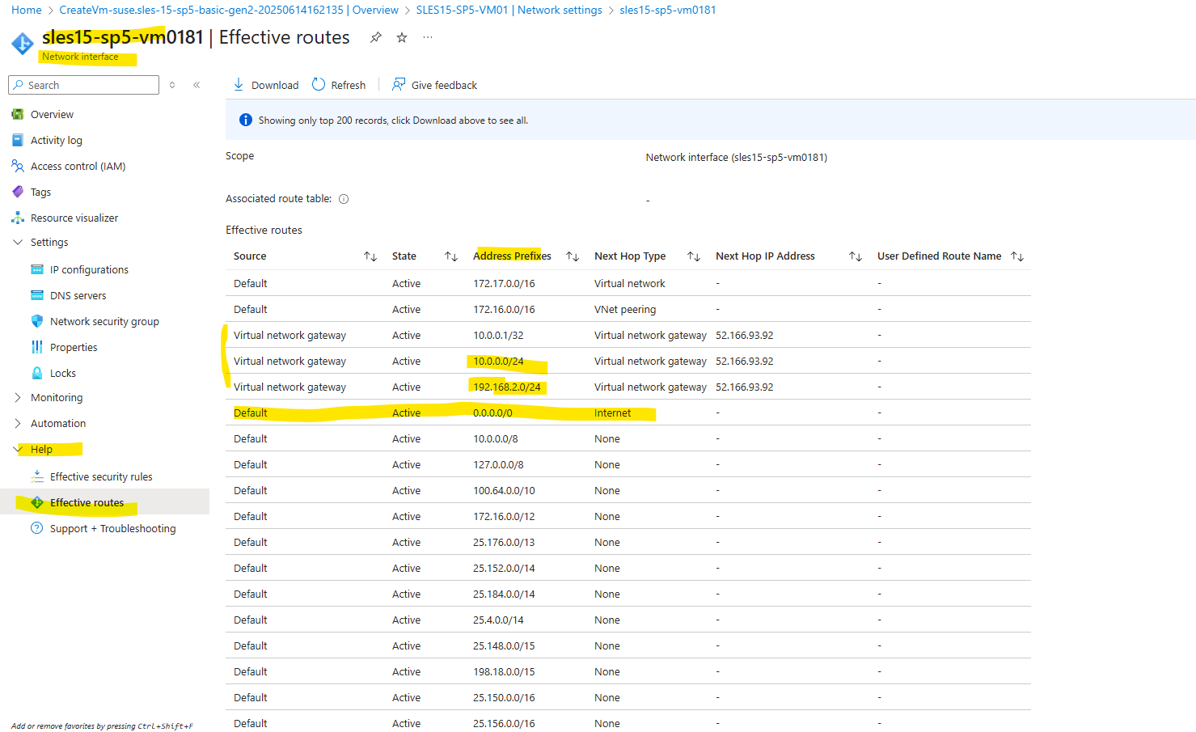Collapse the Help section chevron

pyautogui.click(x=18, y=449)
